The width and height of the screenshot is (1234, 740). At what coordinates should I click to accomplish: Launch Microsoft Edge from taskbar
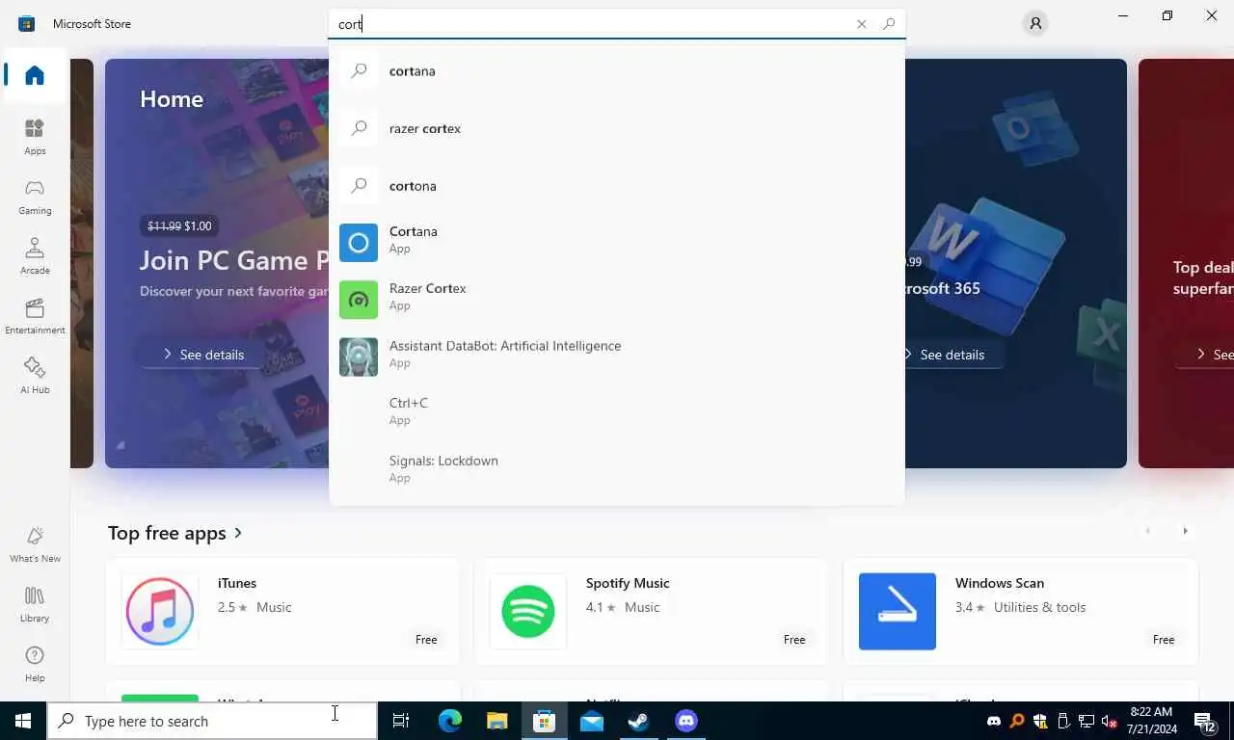(x=450, y=721)
